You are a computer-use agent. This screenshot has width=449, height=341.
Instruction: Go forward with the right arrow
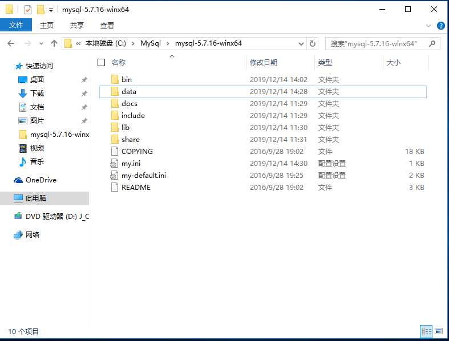pyautogui.click(x=28, y=43)
